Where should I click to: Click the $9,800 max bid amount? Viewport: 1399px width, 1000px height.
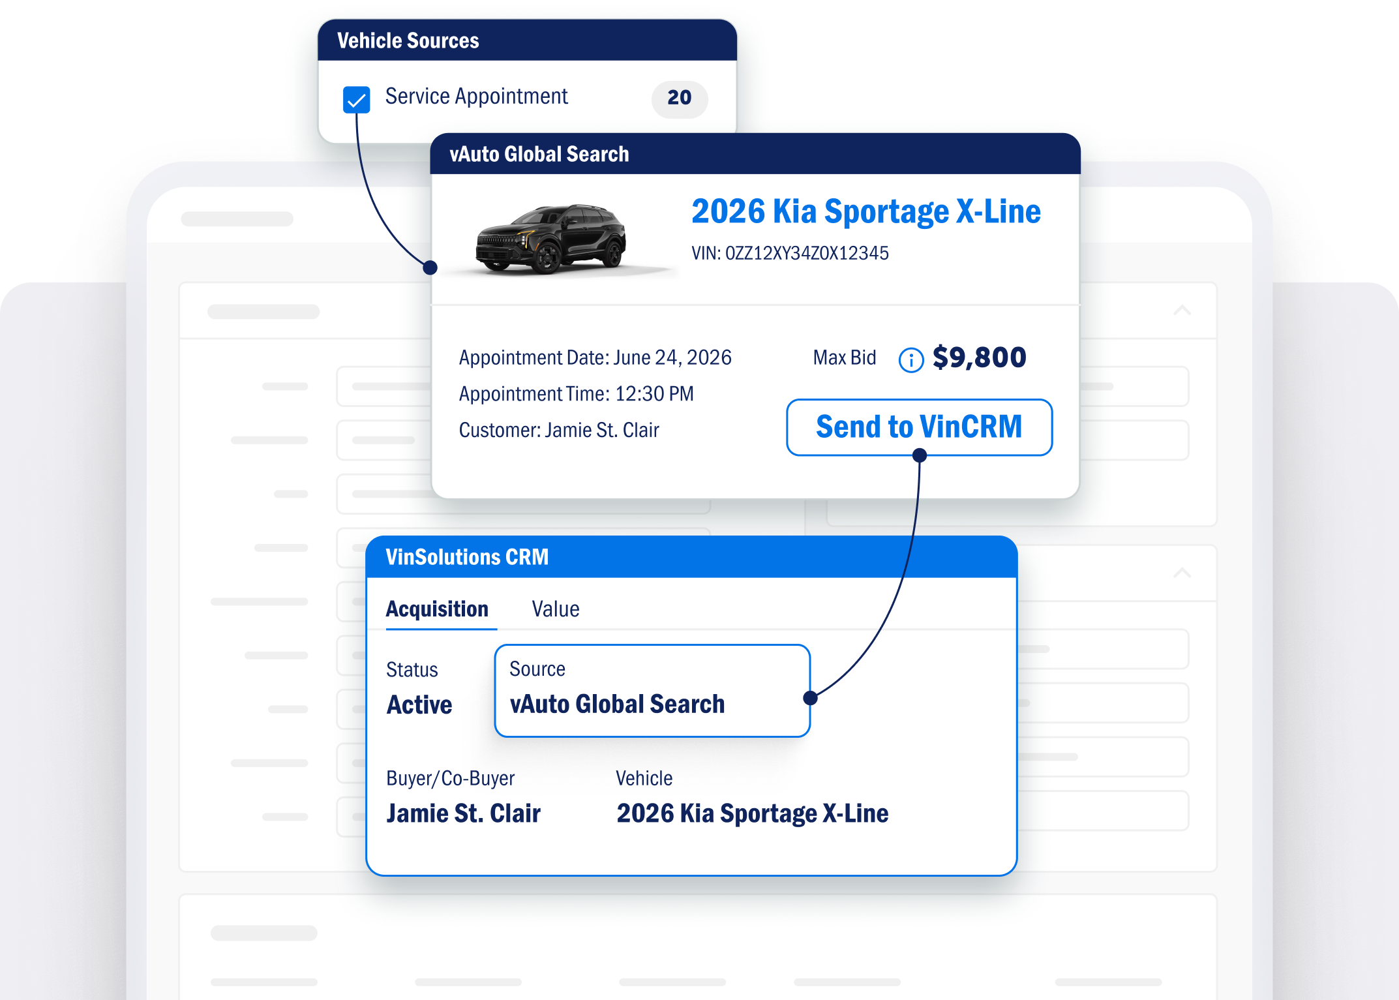coord(979,357)
